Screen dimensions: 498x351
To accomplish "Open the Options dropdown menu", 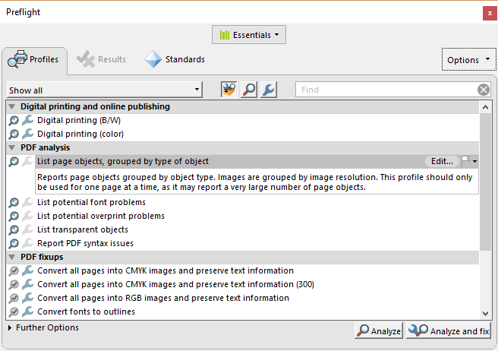I will tap(469, 60).
